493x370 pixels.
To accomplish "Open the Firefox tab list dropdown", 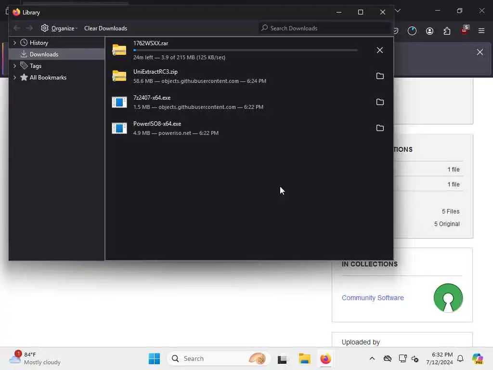I will tap(398, 11).
